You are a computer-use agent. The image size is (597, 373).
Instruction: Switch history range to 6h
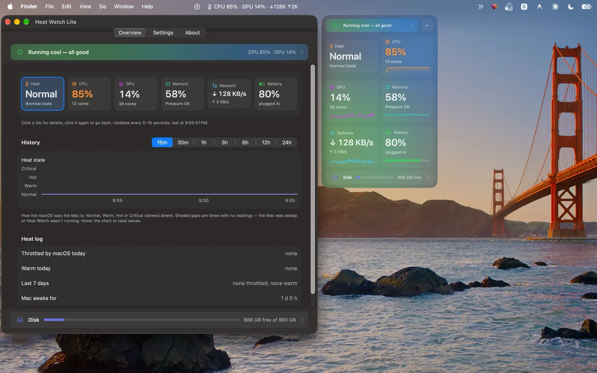[x=245, y=142]
